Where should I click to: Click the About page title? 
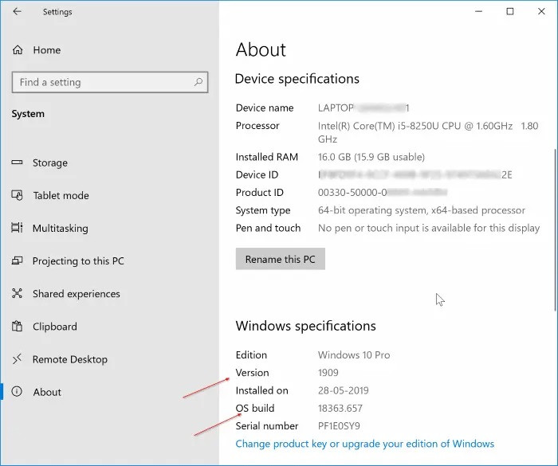261,49
